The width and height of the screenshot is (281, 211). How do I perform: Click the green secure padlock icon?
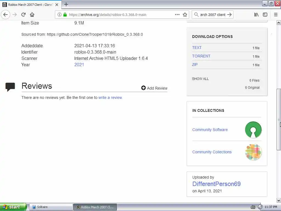(x=65, y=15)
